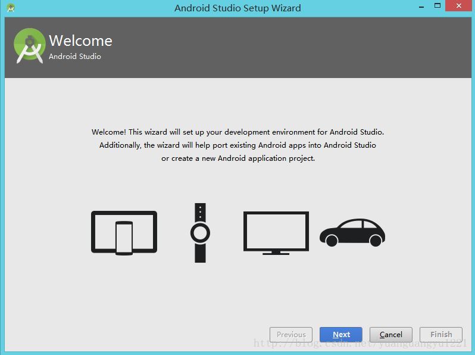Viewport: 475px width, 355px height.
Task: Click the "Android Studio" subtitle under Welcome
Action: [x=75, y=57]
